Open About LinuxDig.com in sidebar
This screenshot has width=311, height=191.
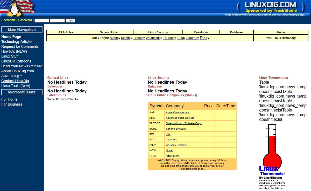pyautogui.click(x=18, y=71)
